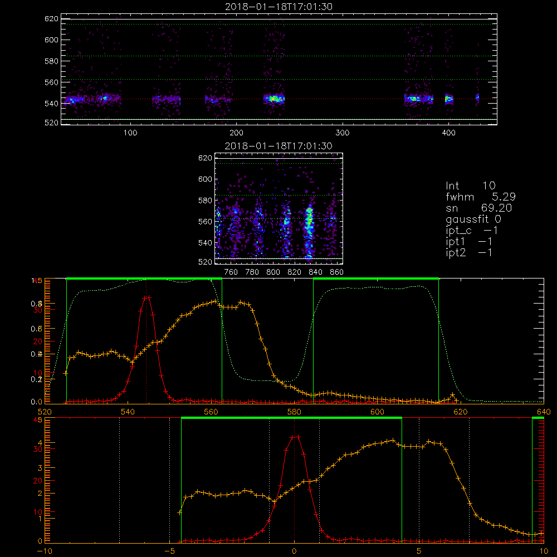Click x-axis label 600 on the profile plot

pyautogui.click(x=377, y=412)
